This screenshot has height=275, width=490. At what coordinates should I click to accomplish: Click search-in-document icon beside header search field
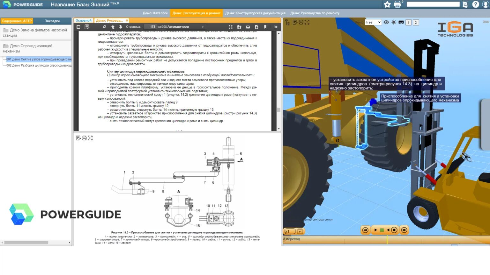pos(465,4)
